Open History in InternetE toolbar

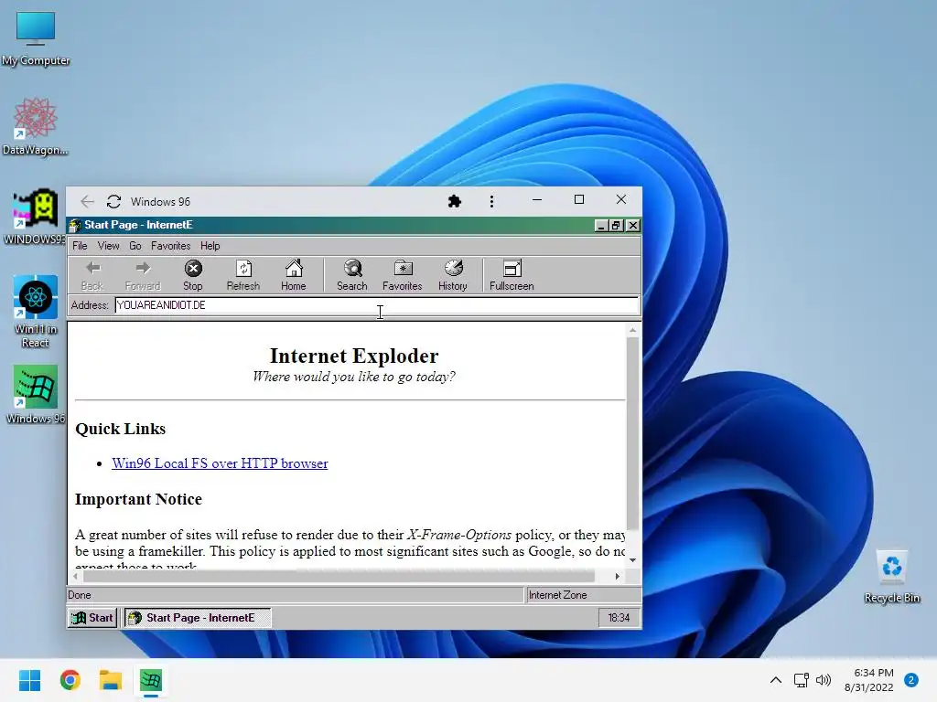pos(452,275)
